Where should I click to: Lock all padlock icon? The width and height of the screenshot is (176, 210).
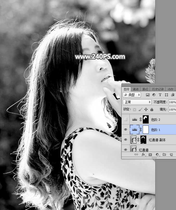coord(152,110)
